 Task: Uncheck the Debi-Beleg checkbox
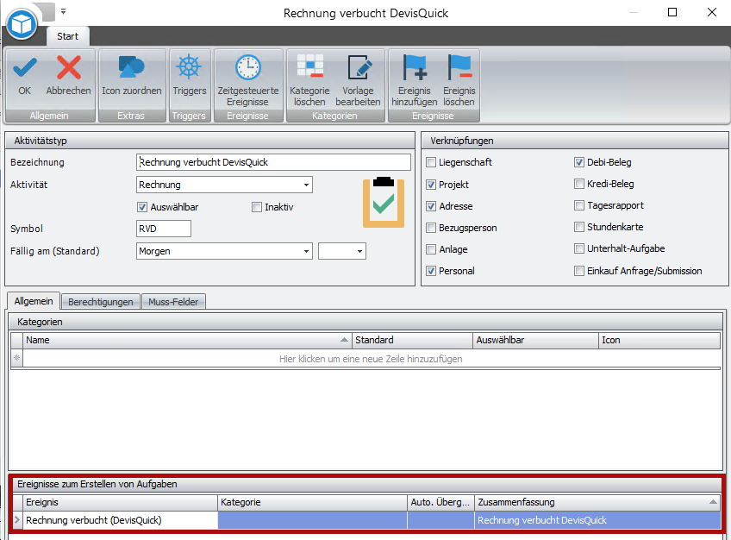click(579, 162)
